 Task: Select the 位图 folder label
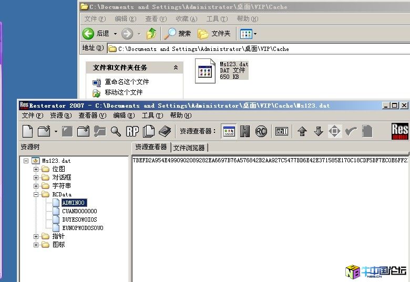coord(58,169)
